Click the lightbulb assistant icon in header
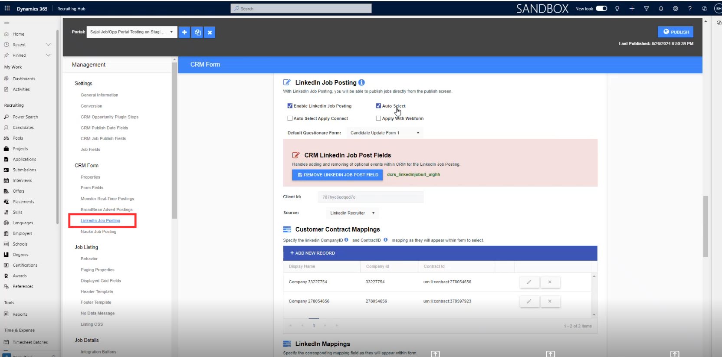The image size is (722, 357). click(617, 8)
